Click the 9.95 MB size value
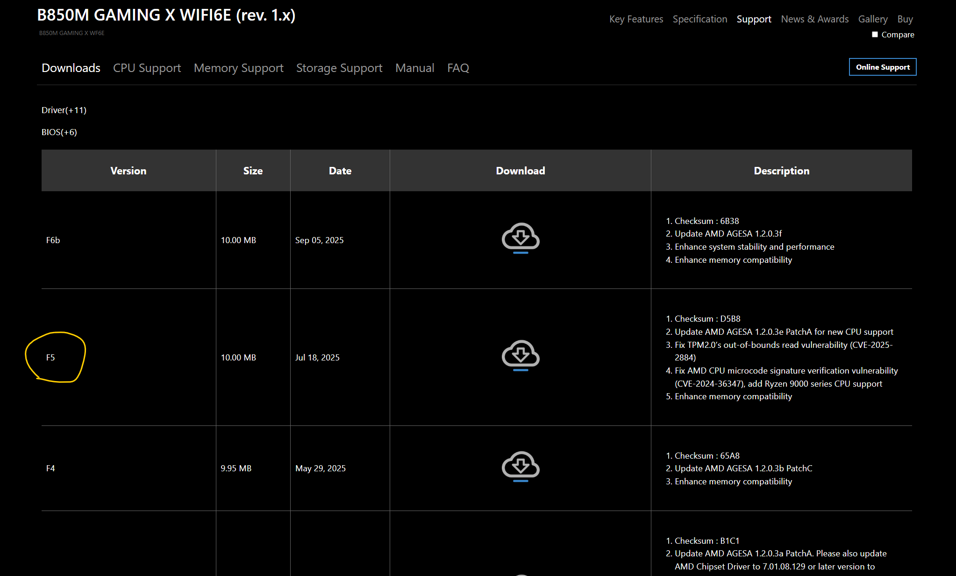Viewport: 956px width, 576px height. pos(236,468)
